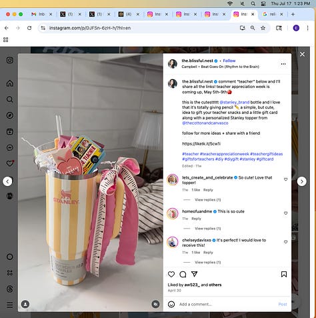This screenshot has height=318, width=316.
Task: Open Reels icon in sidebar
Action: [10, 131]
